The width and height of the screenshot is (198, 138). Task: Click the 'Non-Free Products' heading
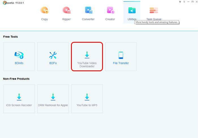(16, 79)
